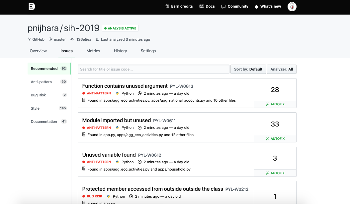
Task: Click the profile avatar in the top bar
Action: click(x=292, y=6)
